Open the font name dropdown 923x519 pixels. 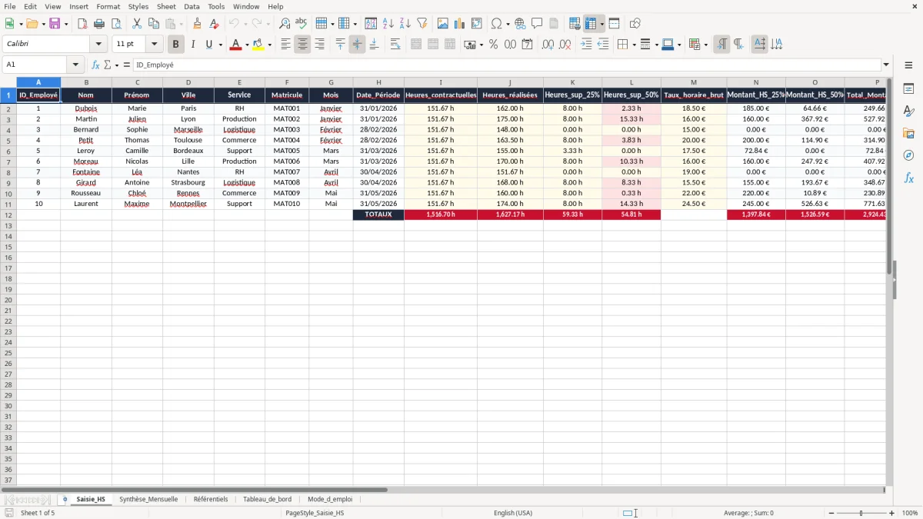98,45
